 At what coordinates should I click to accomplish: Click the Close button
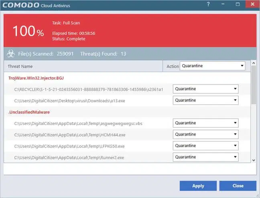(x=238, y=186)
